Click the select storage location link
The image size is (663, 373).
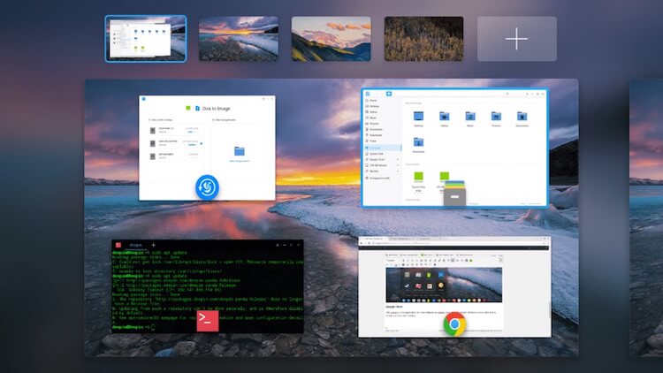point(240,161)
